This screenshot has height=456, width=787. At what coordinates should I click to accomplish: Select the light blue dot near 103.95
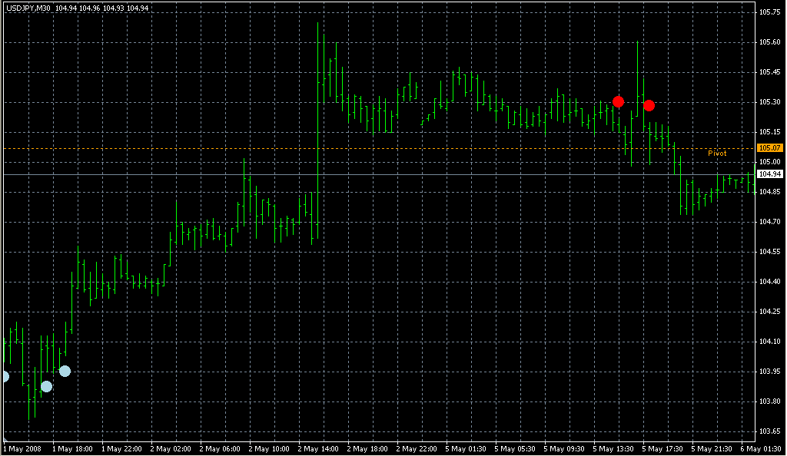coord(65,372)
